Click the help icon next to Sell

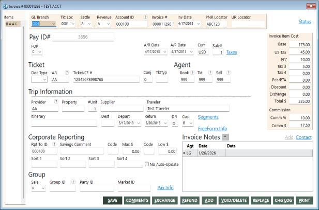tap(227, 73)
